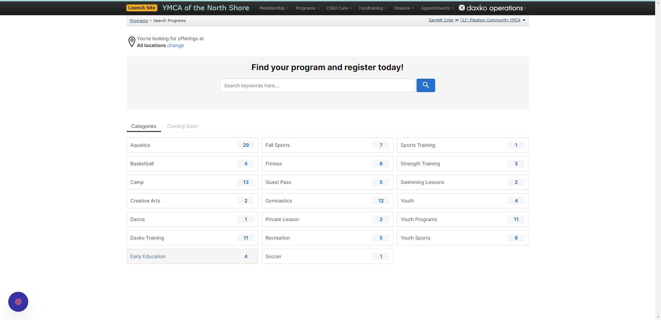The height and width of the screenshot is (320, 661).
Task: Select the Sports Training category
Action: tap(462, 145)
